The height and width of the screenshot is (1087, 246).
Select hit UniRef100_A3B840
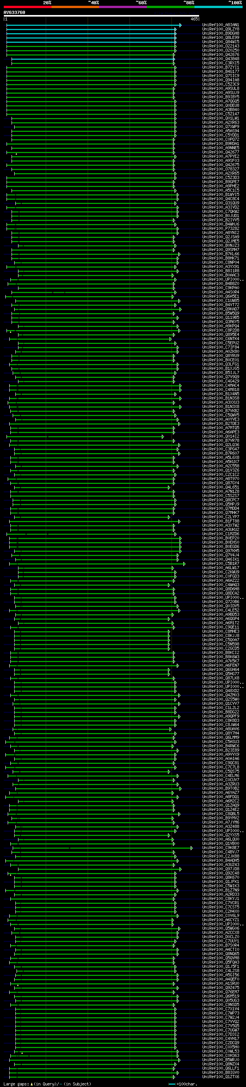point(221,110)
